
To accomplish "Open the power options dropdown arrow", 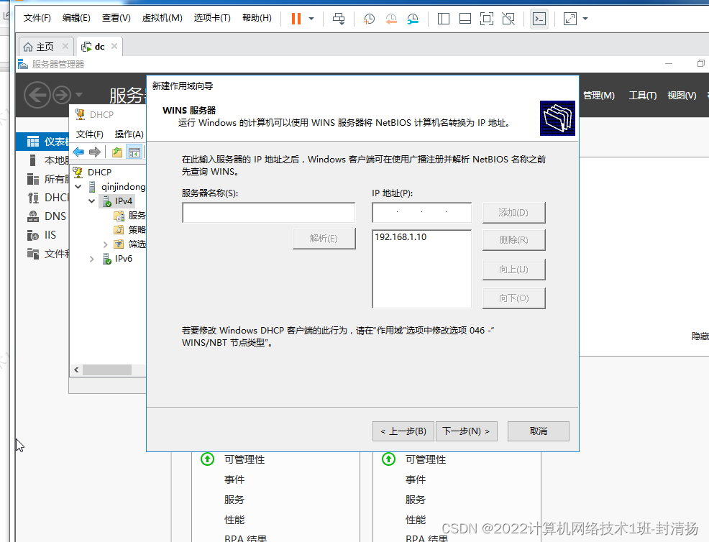I will [311, 19].
